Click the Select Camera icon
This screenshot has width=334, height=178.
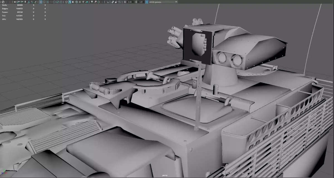point(15,2)
